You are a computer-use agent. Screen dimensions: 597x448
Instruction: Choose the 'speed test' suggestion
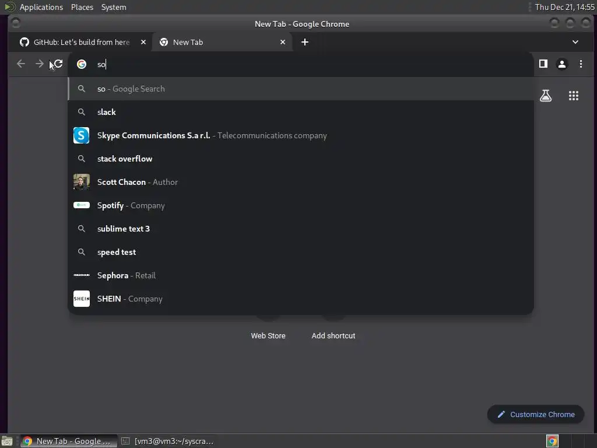(301, 252)
